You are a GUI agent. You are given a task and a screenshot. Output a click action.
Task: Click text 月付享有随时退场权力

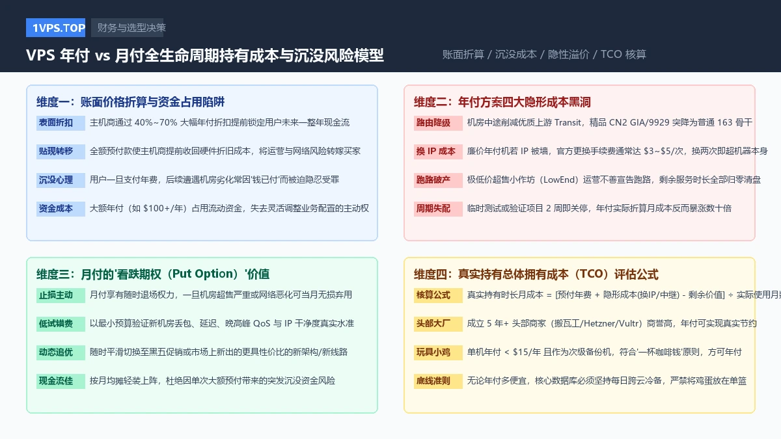[131, 295]
